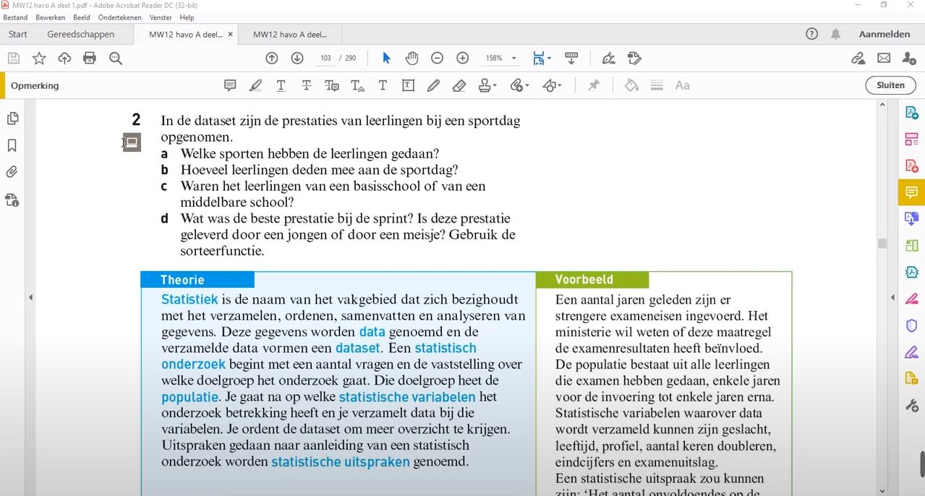Screen dimensions: 925x496
Task: Click the Save file icon
Action: (13, 59)
